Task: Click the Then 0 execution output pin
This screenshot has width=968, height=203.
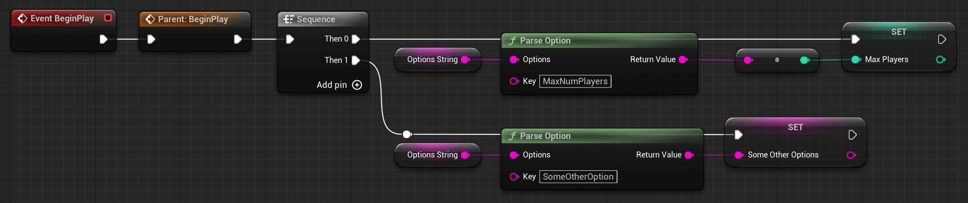Action: 356,39
